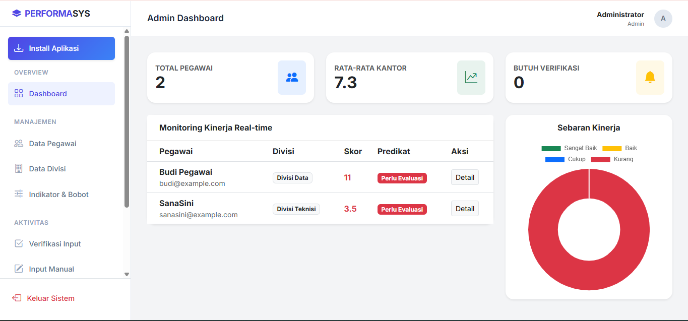The image size is (688, 321).
Task: Select the Data Pegawai people icon
Action: coord(19,143)
